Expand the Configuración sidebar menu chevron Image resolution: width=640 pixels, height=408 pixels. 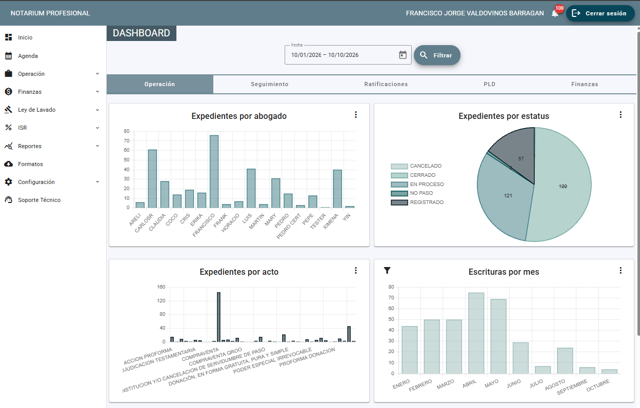tap(97, 182)
